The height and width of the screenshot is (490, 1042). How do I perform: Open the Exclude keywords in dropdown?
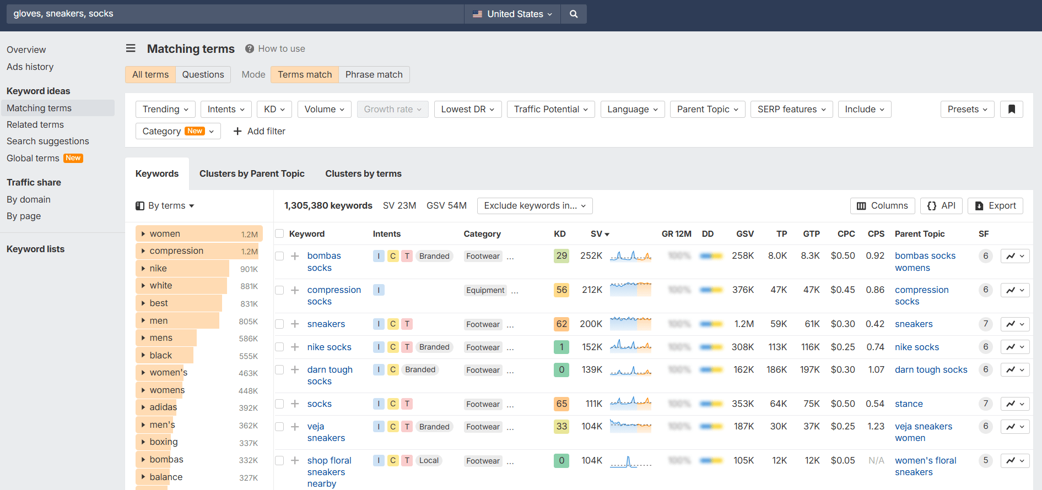pyautogui.click(x=535, y=205)
